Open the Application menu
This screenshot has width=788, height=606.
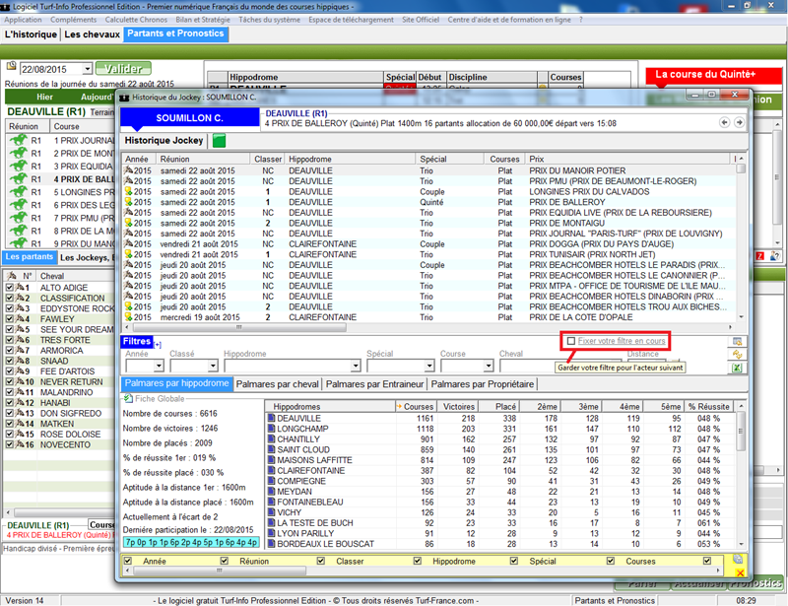[x=23, y=20]
